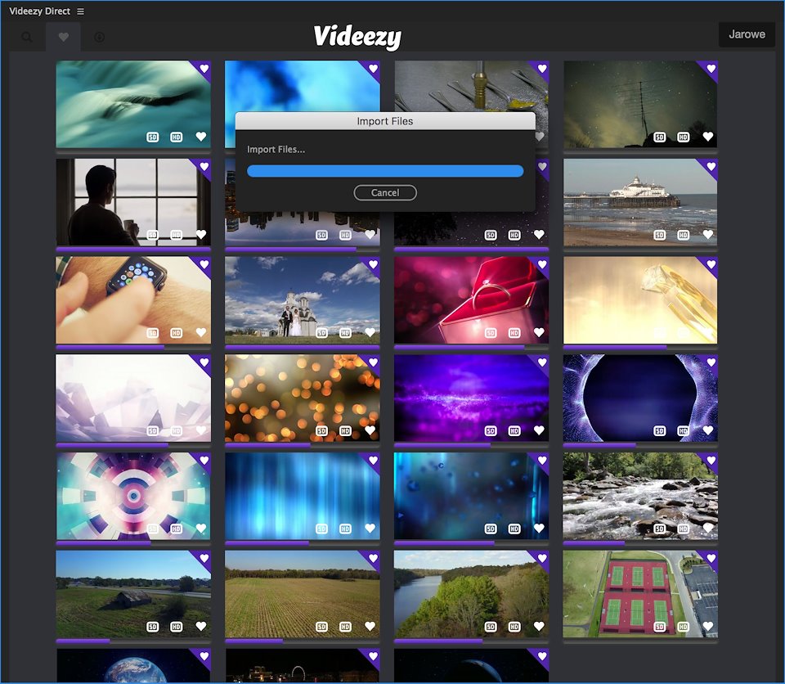Download HD of blue particle ring clip
Viewport: 785px width, 684px height.
click(x=684, y=431)
